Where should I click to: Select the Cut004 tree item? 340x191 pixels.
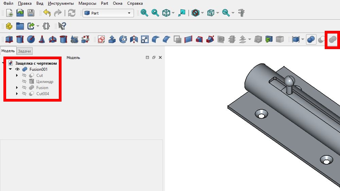click(x=43, y=93)
